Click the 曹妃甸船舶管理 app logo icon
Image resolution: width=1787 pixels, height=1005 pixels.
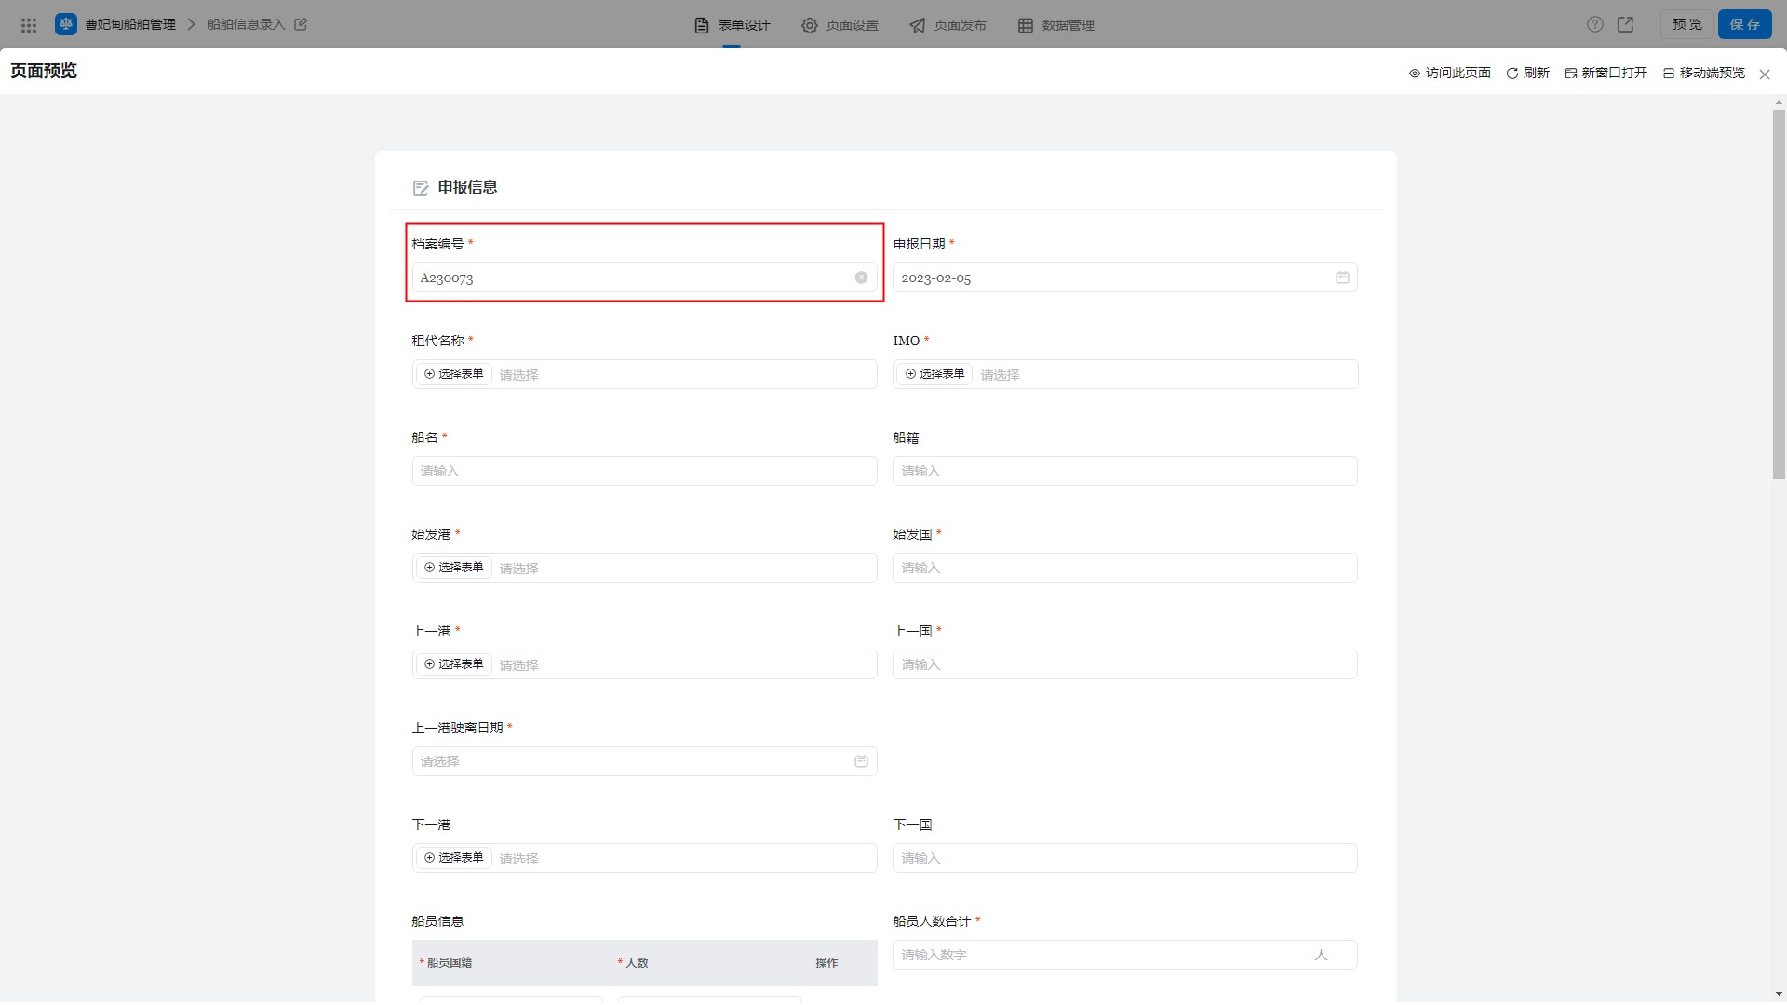pos(65,24)
